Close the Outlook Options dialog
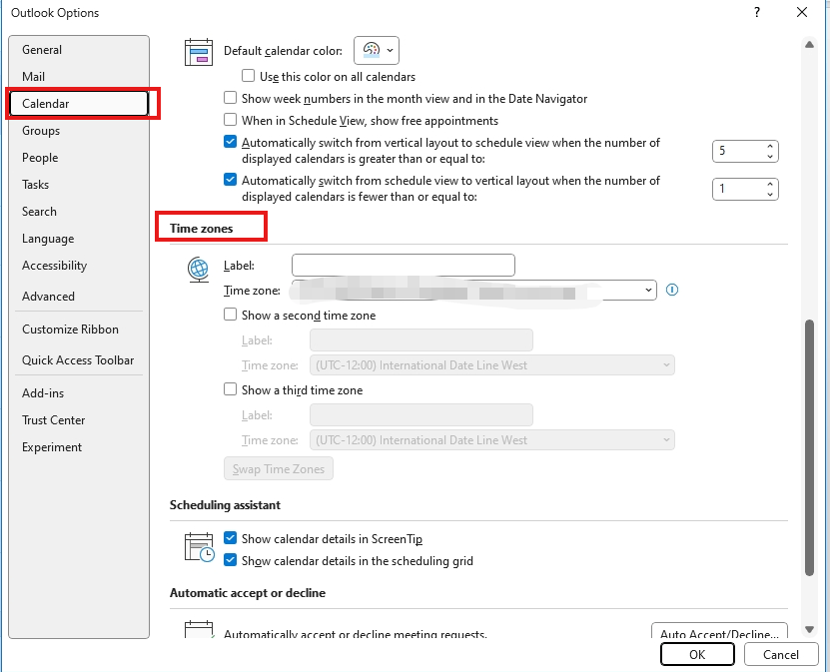Image resolution: width=830 pixels, height=672 pixels. tap(801, 12)
